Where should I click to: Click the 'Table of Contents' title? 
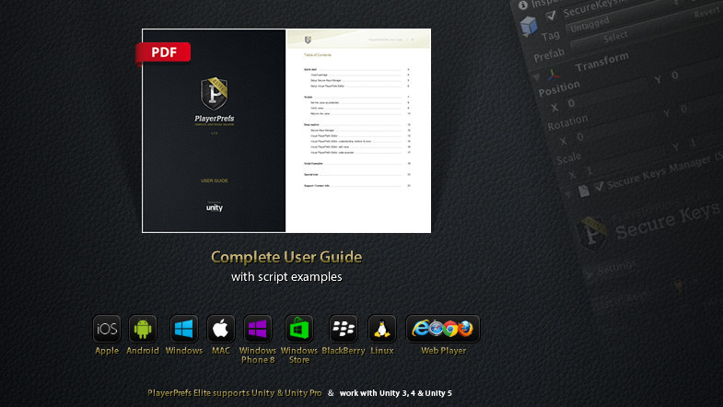pos(317,55)
